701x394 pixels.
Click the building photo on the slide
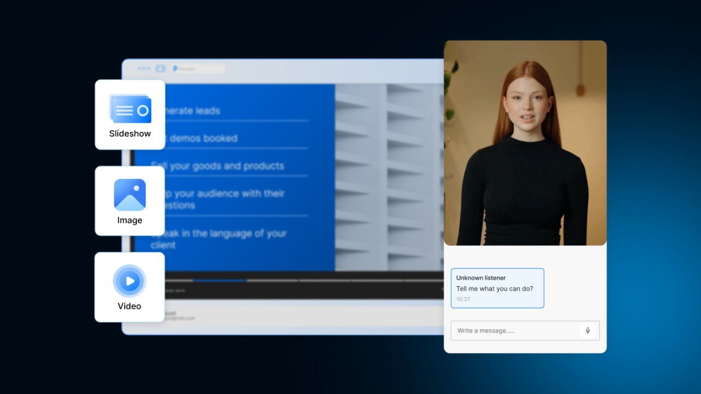[389, 177]
